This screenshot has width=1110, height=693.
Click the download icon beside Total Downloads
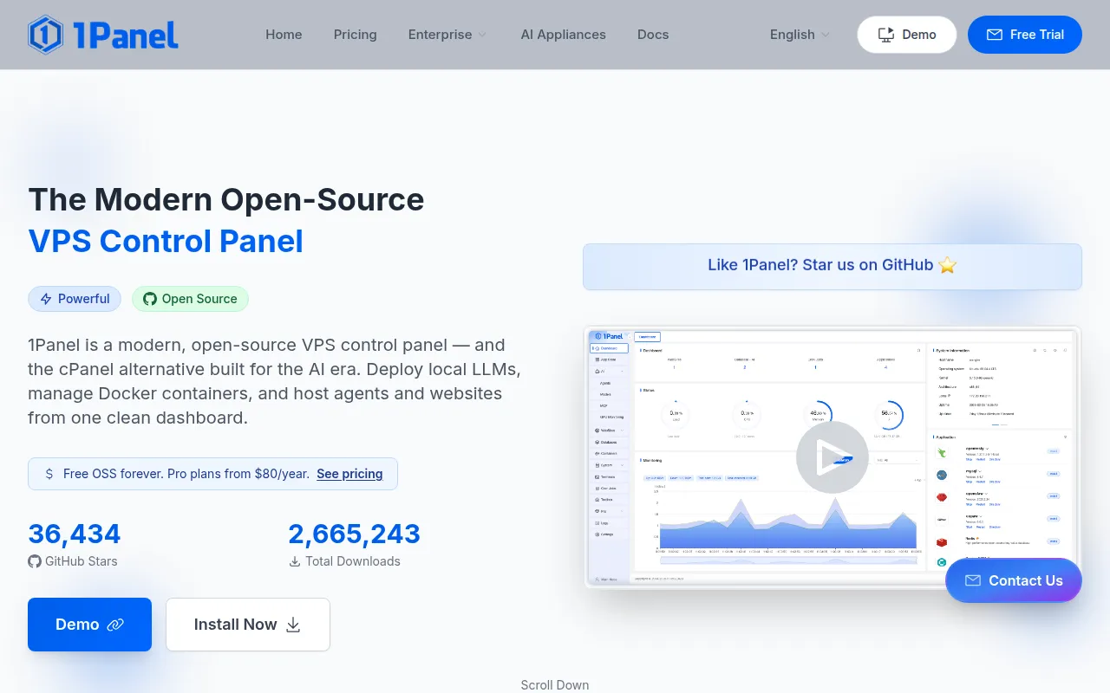(295, 561)
